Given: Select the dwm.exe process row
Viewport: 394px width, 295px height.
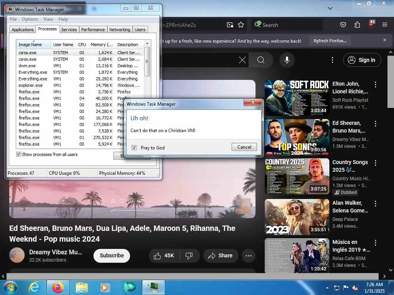Looking at the screenshot, I should [80, 66].
